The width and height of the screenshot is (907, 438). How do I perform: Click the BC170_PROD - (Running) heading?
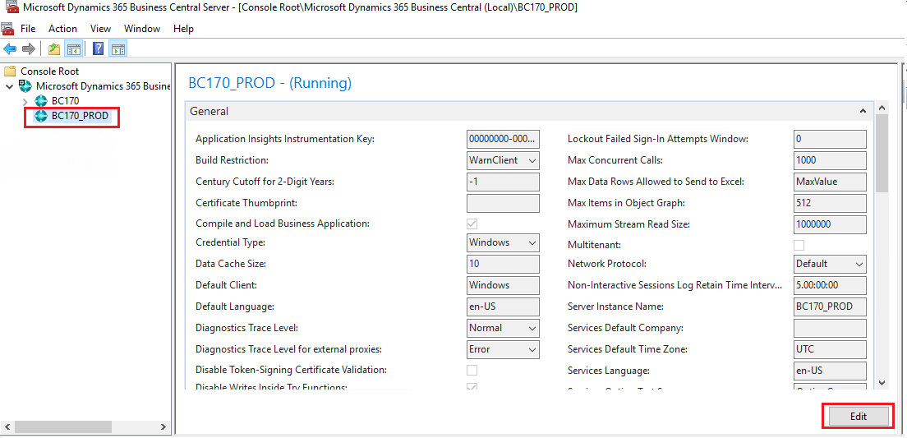(x=270, y=83)
